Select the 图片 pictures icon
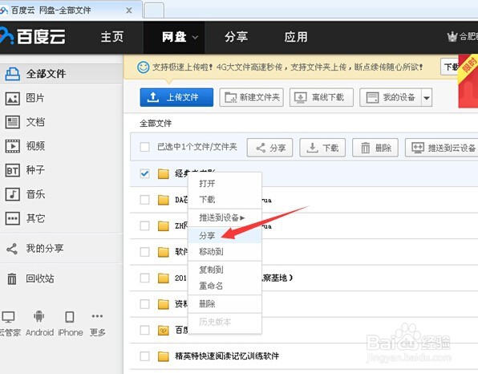 point(13,98)
